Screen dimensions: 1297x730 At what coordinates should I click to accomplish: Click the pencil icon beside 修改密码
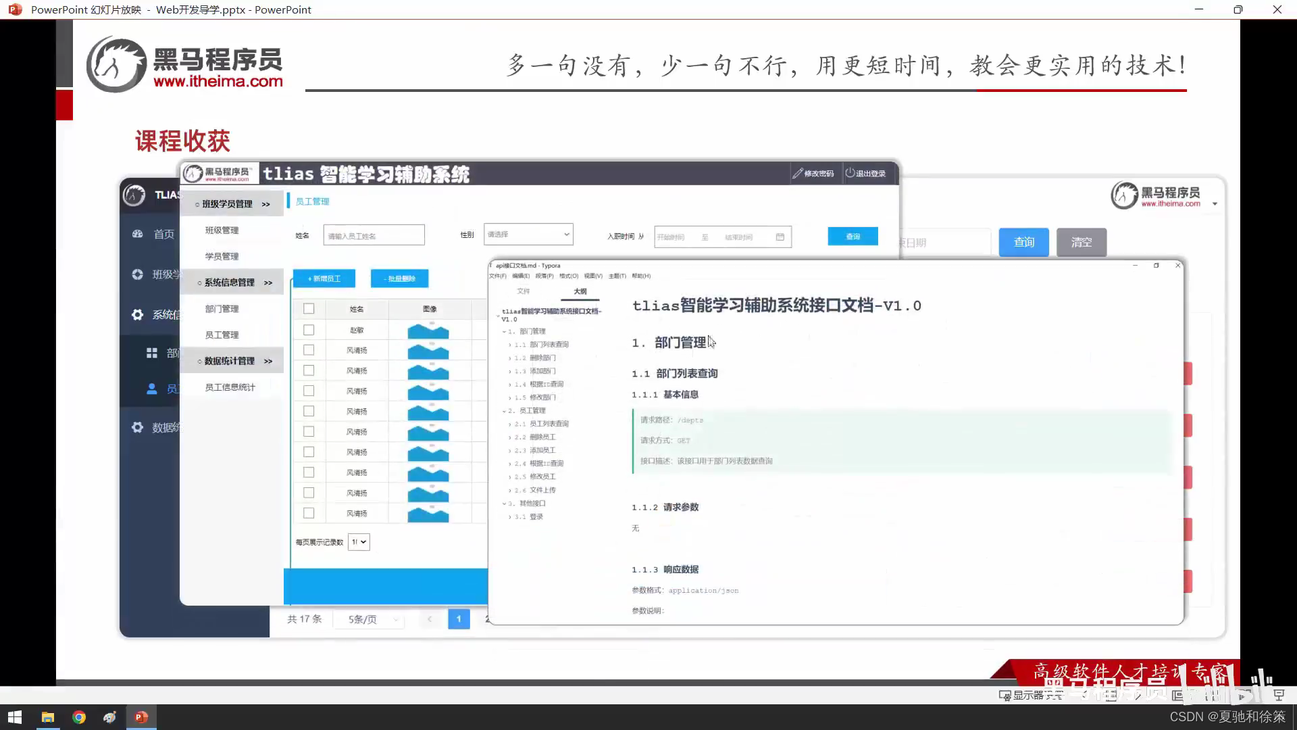click(798, 173)
